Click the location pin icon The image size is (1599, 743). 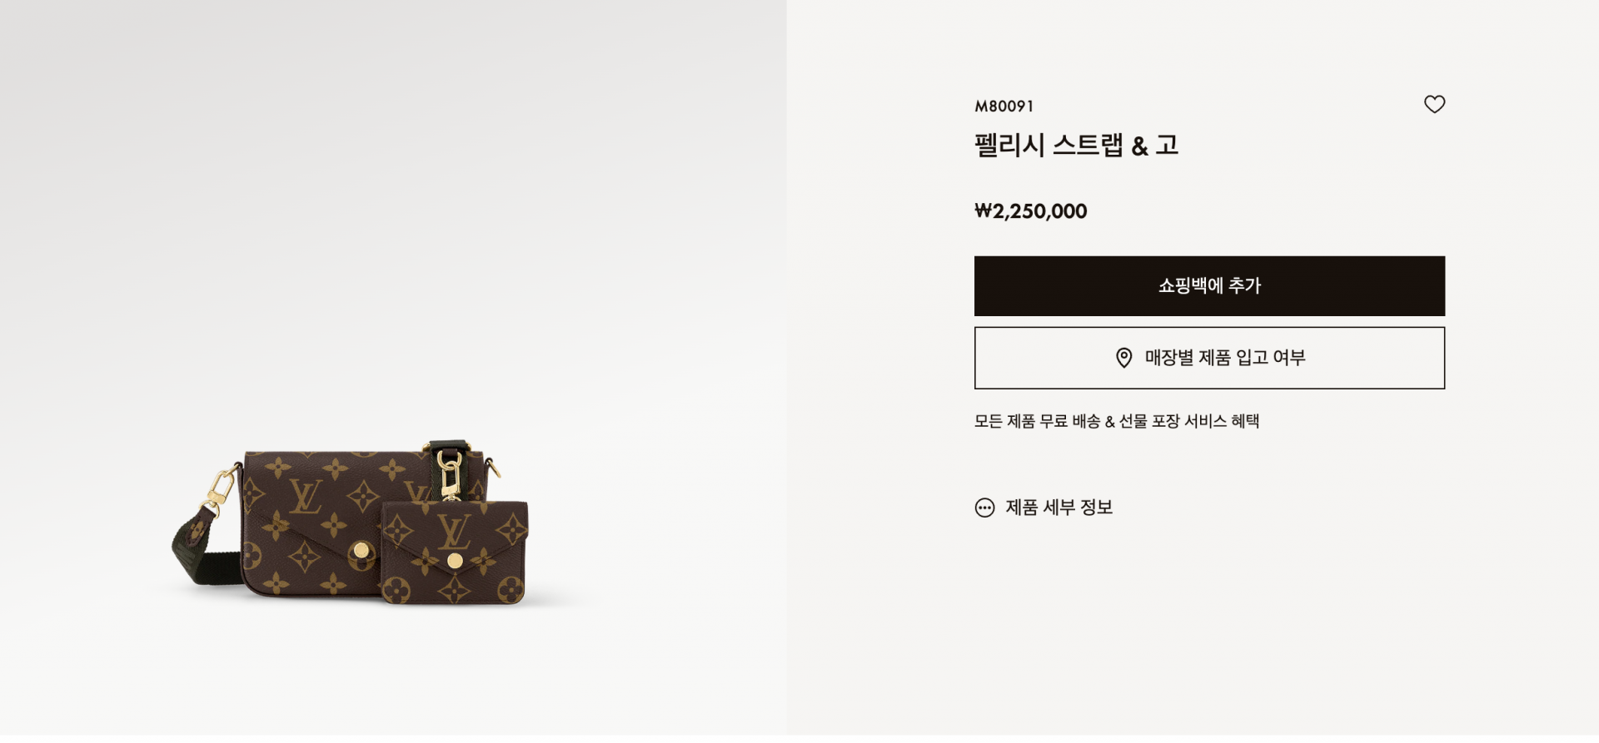point(1123,358)
